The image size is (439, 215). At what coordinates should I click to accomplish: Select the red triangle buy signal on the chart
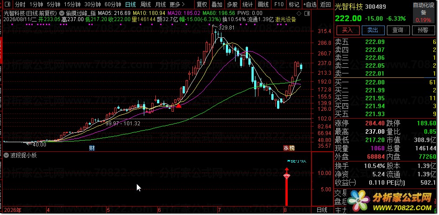(x=178, y=106)
